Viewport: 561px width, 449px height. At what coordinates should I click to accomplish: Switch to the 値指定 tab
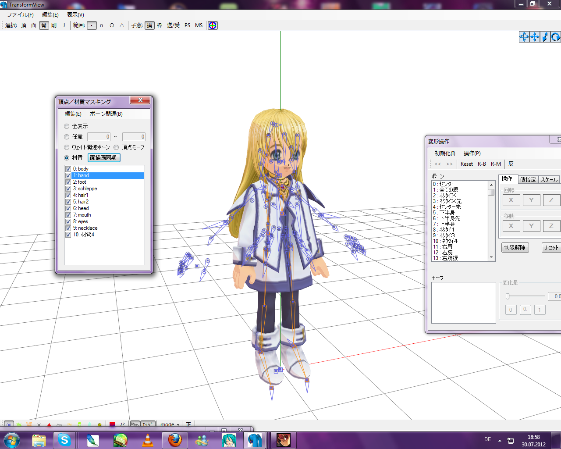[528, 180]
